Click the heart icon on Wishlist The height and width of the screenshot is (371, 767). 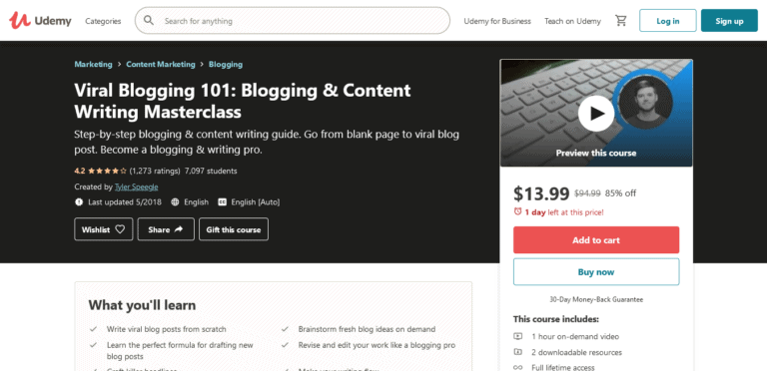pyautogui.click(x=120, y=229)
